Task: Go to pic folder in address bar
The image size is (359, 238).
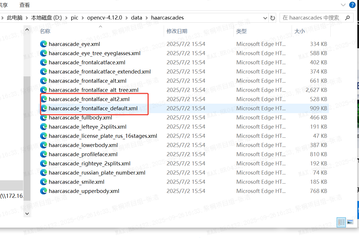Action: 75,18
